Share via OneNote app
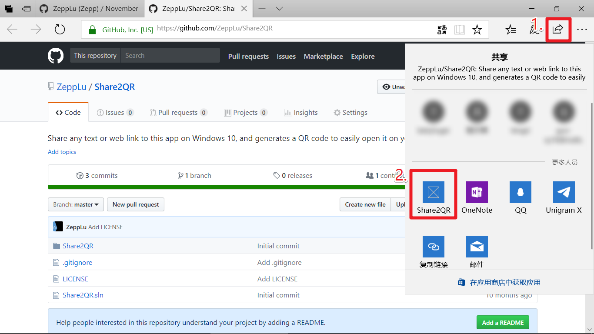Image resolution: width=594 pixels, height=334 pixels. tap(477, 198)
